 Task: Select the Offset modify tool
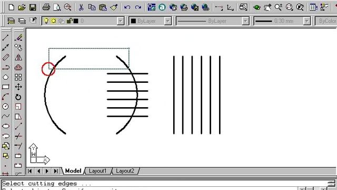coord(18,68)
